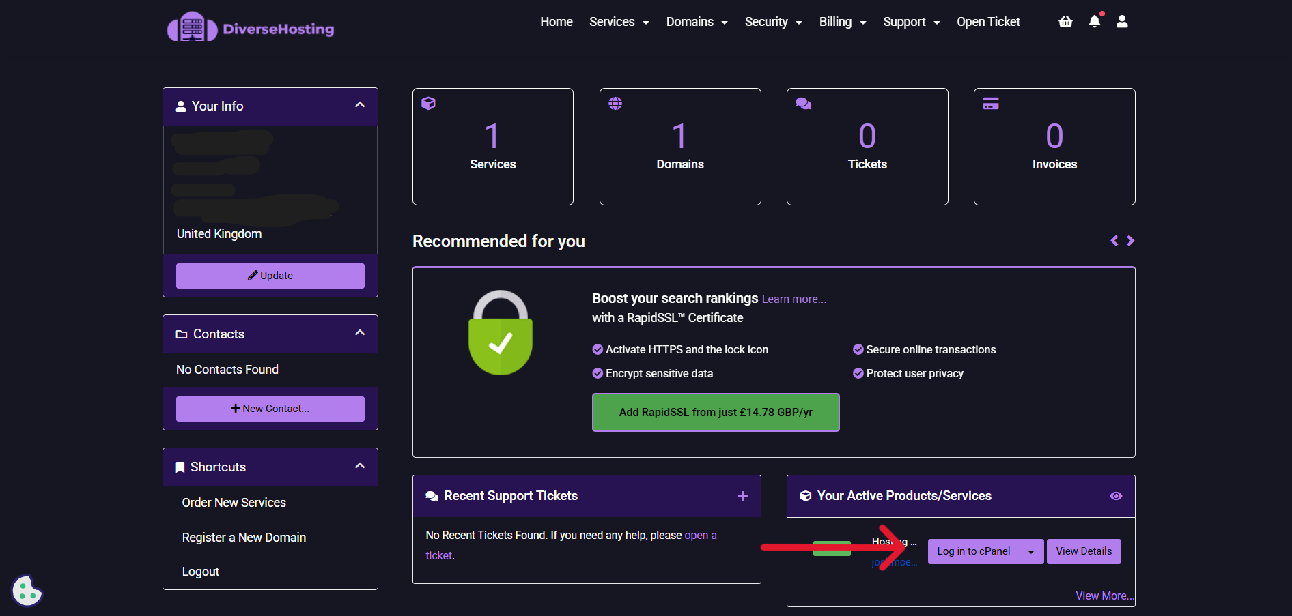
Task: Open the Services menu in navbar
Action: coord(619,22)
